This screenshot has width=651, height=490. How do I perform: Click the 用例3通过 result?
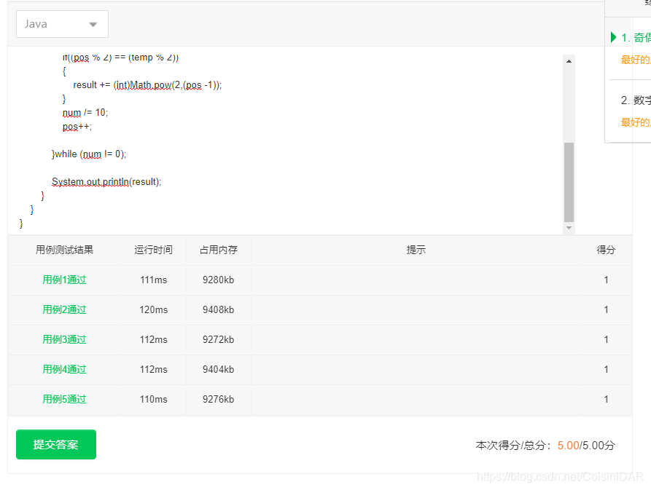[x=64, y=339]
